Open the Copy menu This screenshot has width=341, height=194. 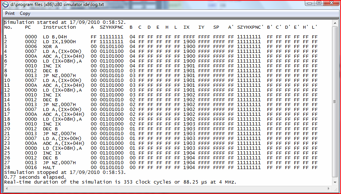(x=25, y=13)
